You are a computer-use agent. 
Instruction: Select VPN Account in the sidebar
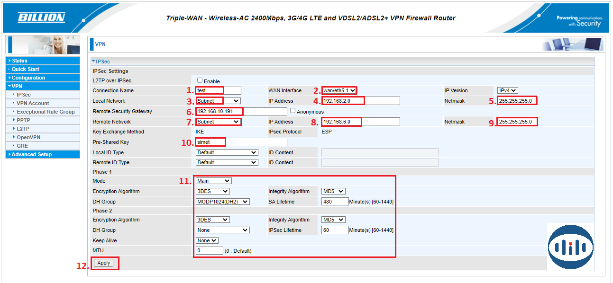click(33, 103)
